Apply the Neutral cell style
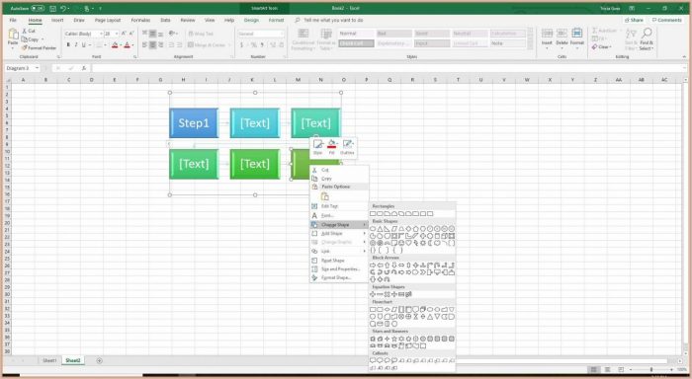692x379 pixels. [470, 34]
